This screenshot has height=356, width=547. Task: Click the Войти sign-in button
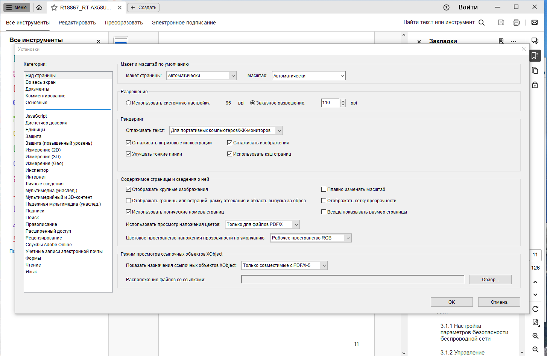(x=468, y=7)
